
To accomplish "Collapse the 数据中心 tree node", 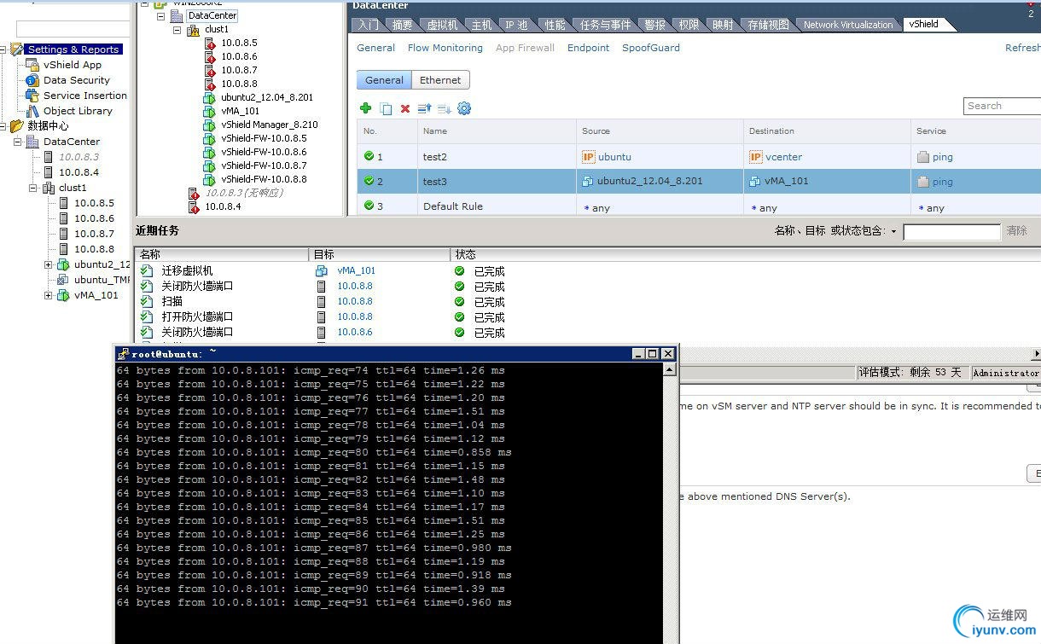I will coord(3,126).
